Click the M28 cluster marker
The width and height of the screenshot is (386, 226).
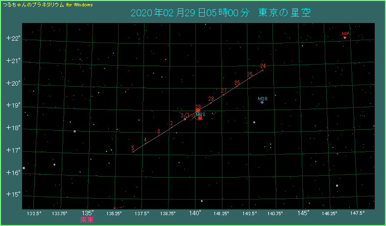pyautogui.click(x=262, y=102)
